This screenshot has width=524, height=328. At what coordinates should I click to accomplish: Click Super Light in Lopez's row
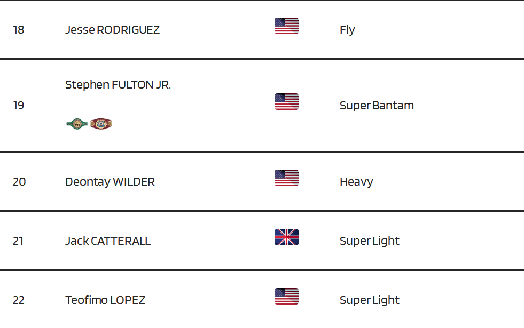tap(369, 300)
